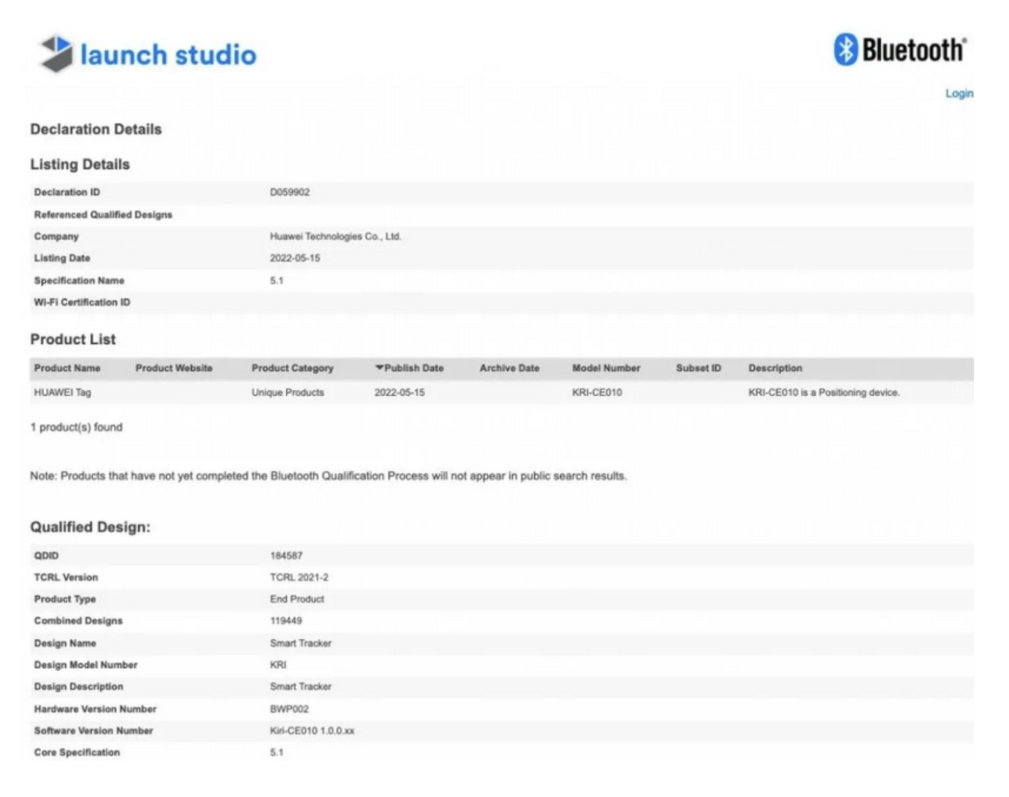Select hardware version BWP002
This screenshot has height=797, width=1009.
(x=289, y=709)
